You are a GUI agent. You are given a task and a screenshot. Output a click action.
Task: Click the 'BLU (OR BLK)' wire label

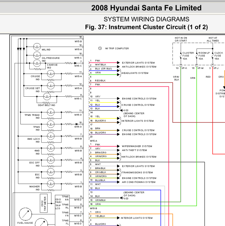pos(103,69)
